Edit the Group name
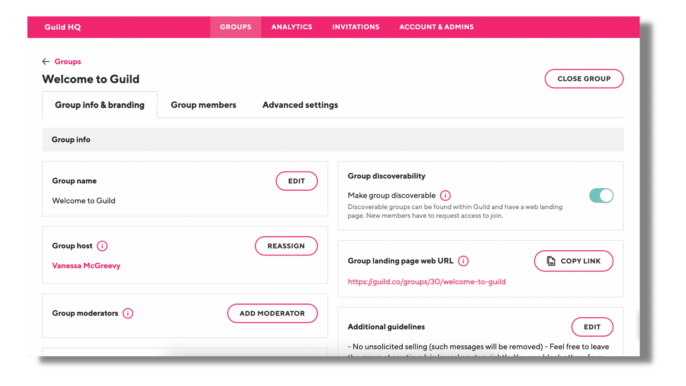 coord(297,181)
